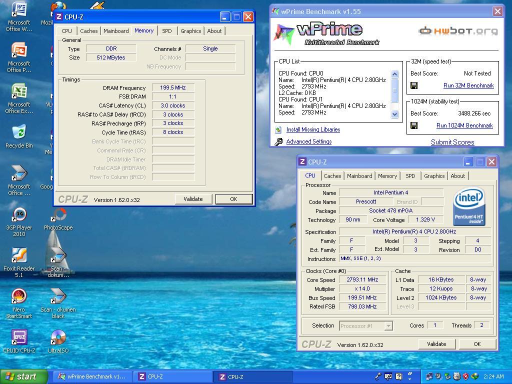Open the Start menu

pos(23,376)
